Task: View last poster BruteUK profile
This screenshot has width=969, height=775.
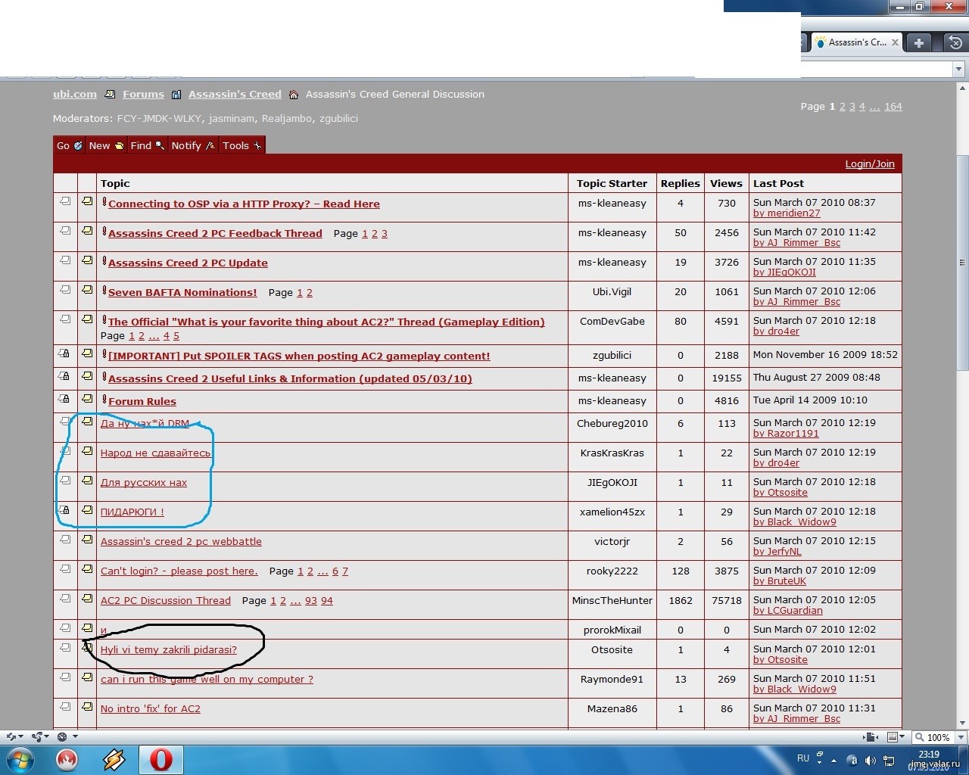Action: (780, 581)
